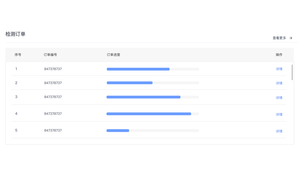Click the table's vertical scrollbar thumb

(292, 72)
